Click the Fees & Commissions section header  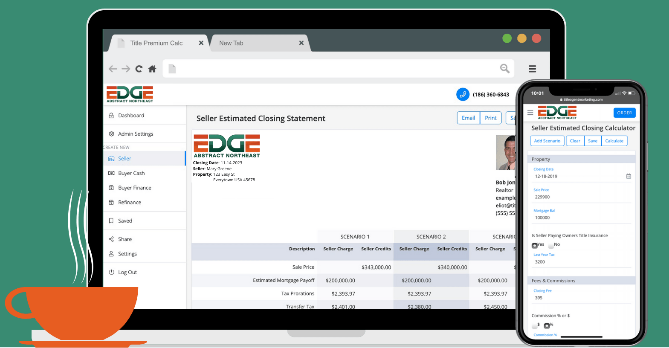click(x=582, y=281)
